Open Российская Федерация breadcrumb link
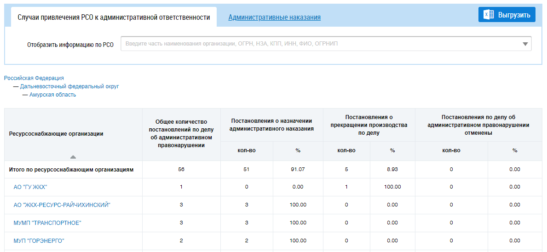Viewport: 547px width, 252px height. click(x=34, y=78)
